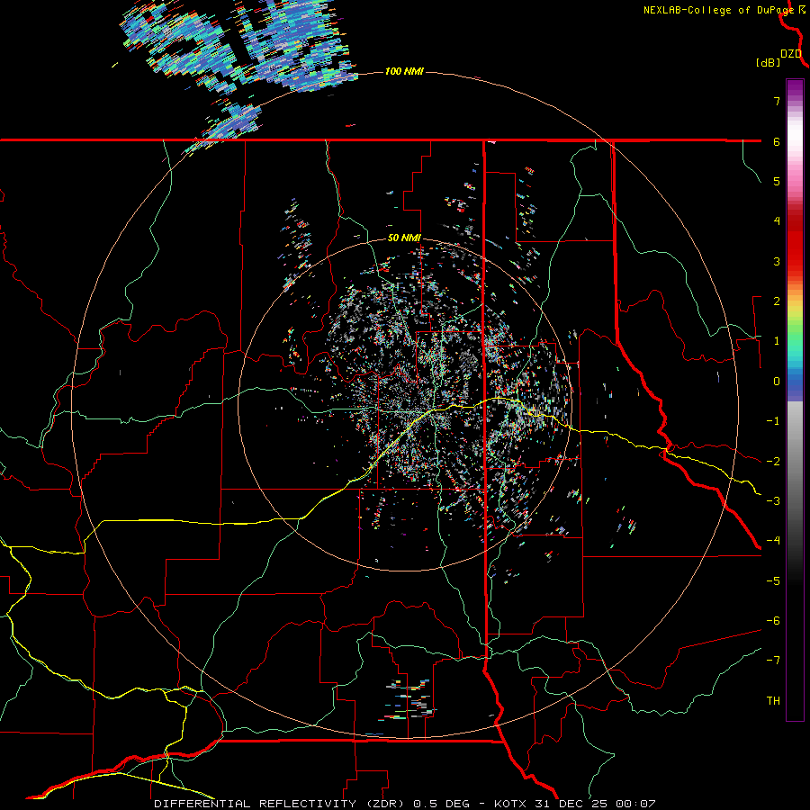The image size is (810, 810).
Task: Click the 3 value on the colorbar scale
Action: pyautogui.click(x=777, y=261)
